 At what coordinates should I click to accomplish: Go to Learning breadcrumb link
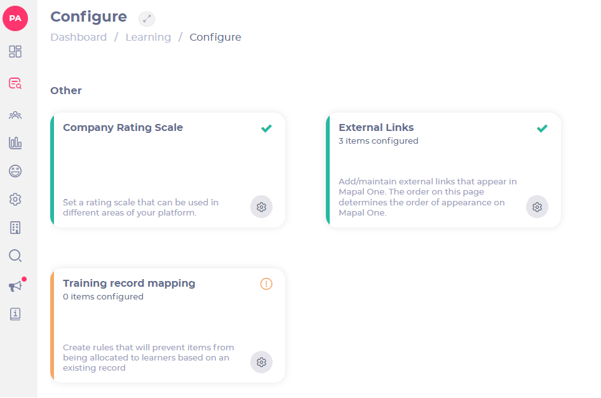pyautogui.click(x=148, y=37)
